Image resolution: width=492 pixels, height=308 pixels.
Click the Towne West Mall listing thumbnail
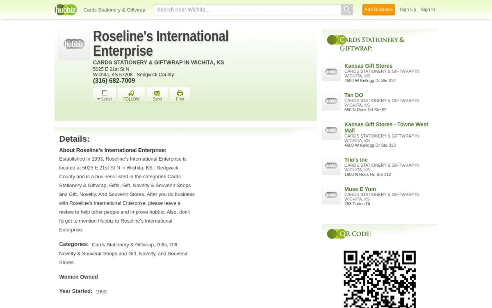pos(331,130)
